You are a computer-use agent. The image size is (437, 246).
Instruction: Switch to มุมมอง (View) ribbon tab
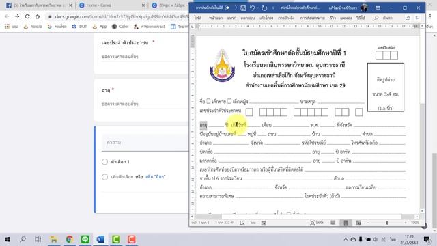[x=346, y=18]
